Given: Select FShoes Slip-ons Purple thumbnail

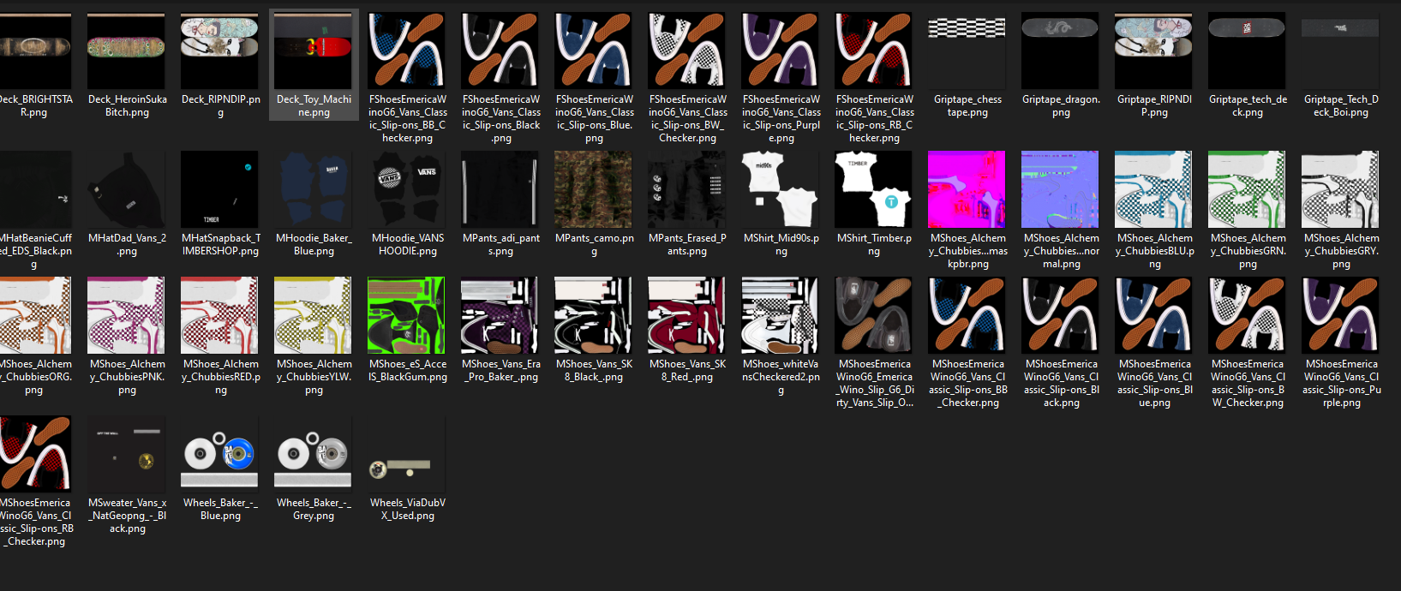Looking at the screenshot, I should pyautogui.click(x=781, y=51).
